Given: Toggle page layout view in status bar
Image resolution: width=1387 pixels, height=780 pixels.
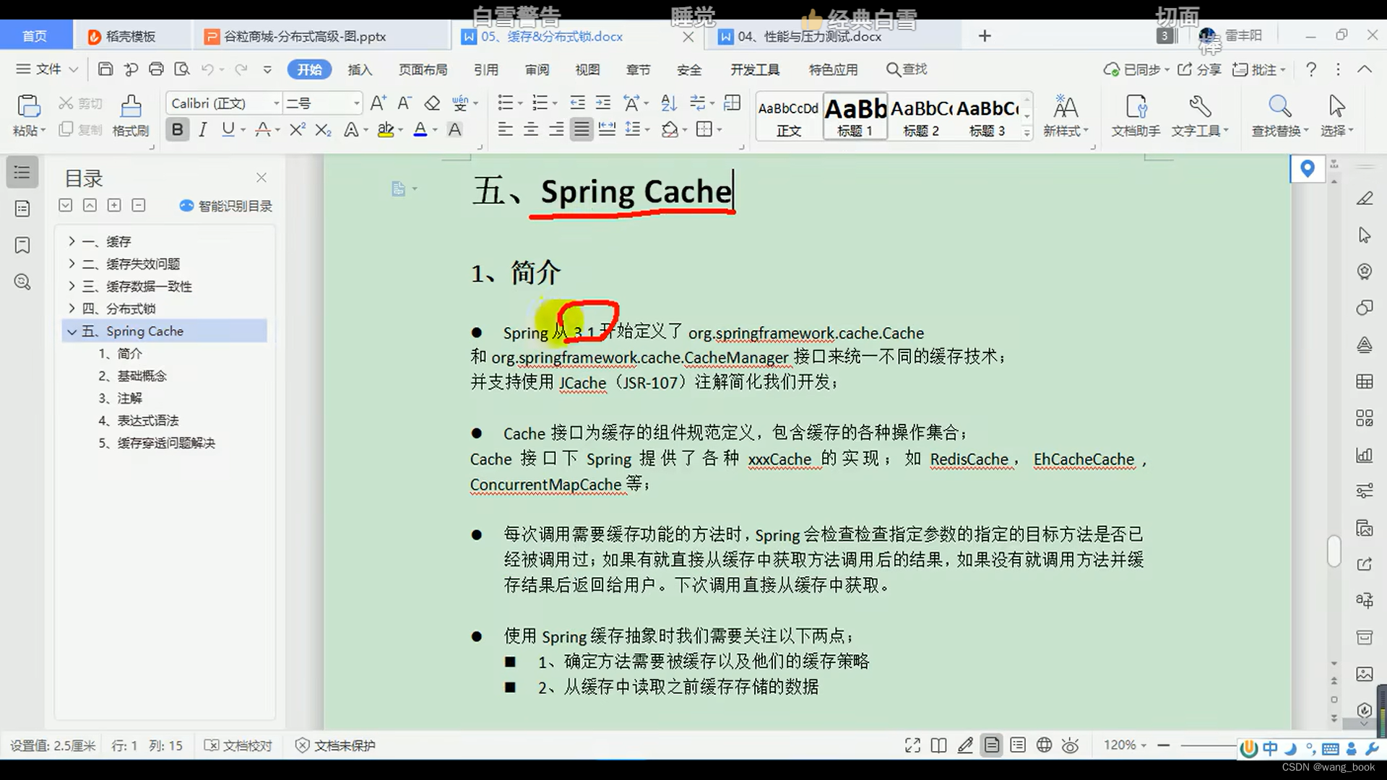Looking at the screenshot, I should coord(992,745).
